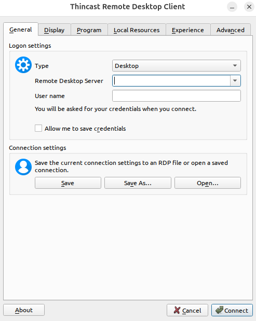256x321 pixels.
Task: Focus the Remote Desktop Server text field
Action: pos(171,81)
